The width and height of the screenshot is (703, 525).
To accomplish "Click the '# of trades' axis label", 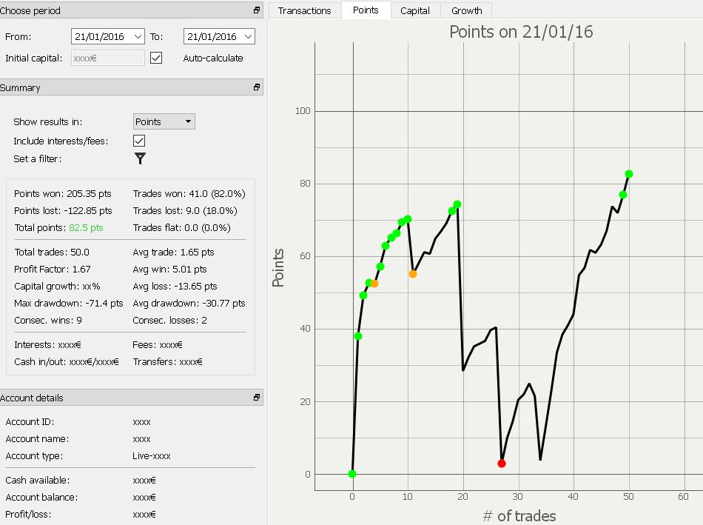I will [519, 516].
